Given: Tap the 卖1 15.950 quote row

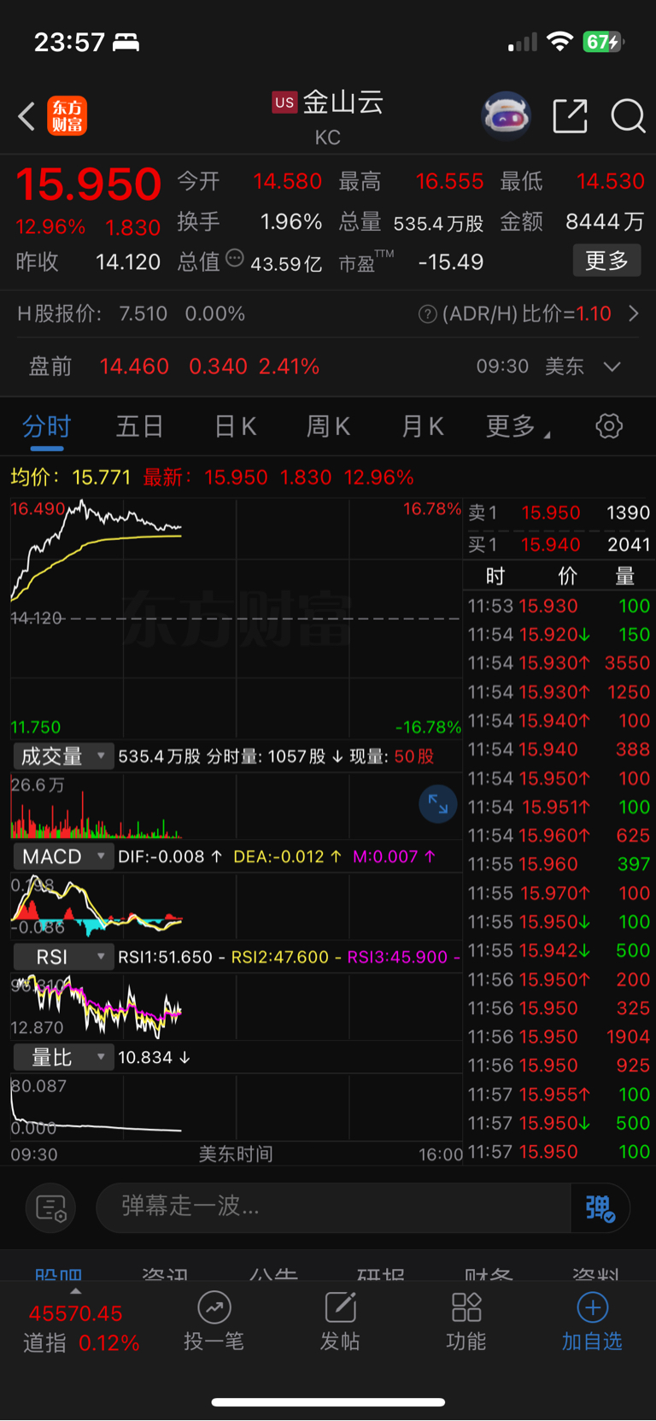Looking at the screenshot, I should (x=559, y=513).
